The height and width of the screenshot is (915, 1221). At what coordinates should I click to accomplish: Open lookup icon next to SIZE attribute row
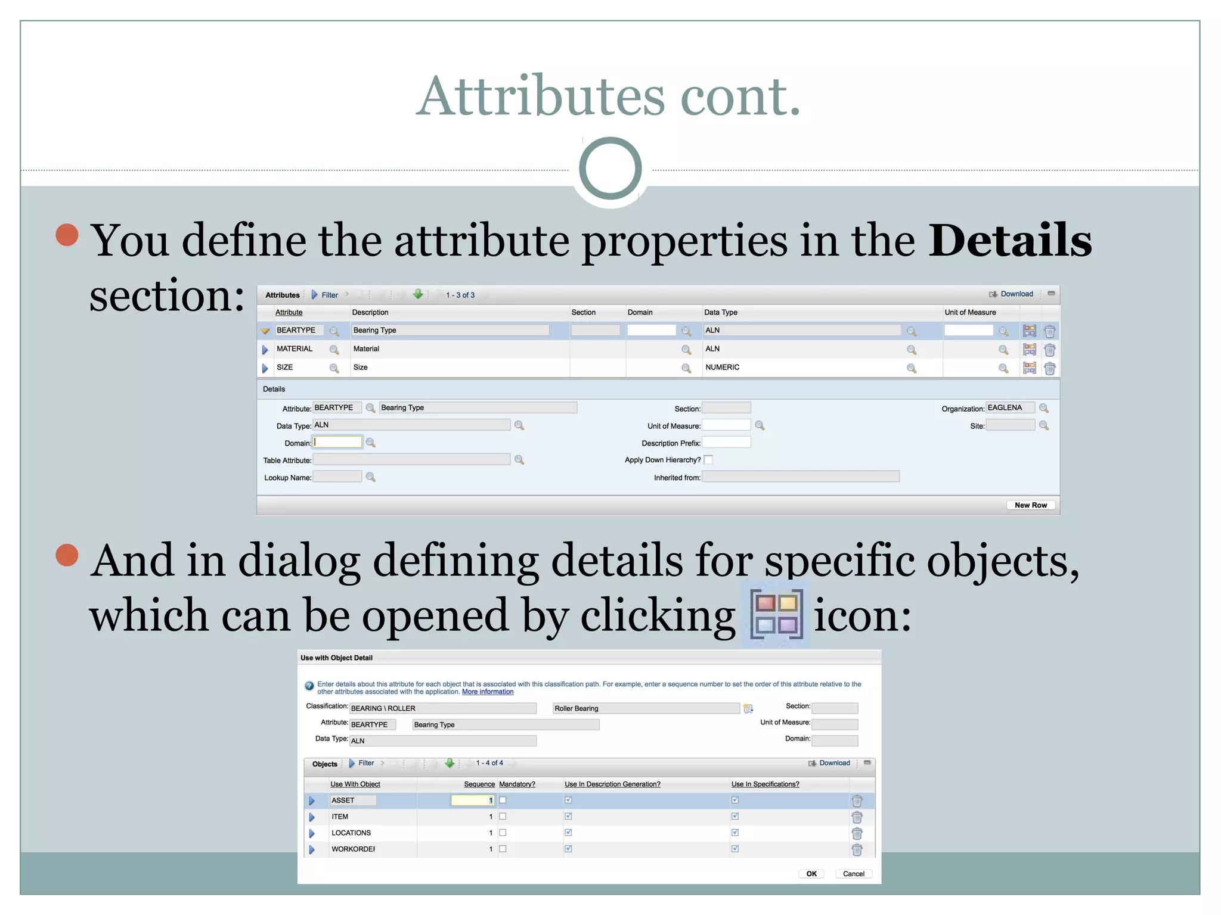[334, 368]
